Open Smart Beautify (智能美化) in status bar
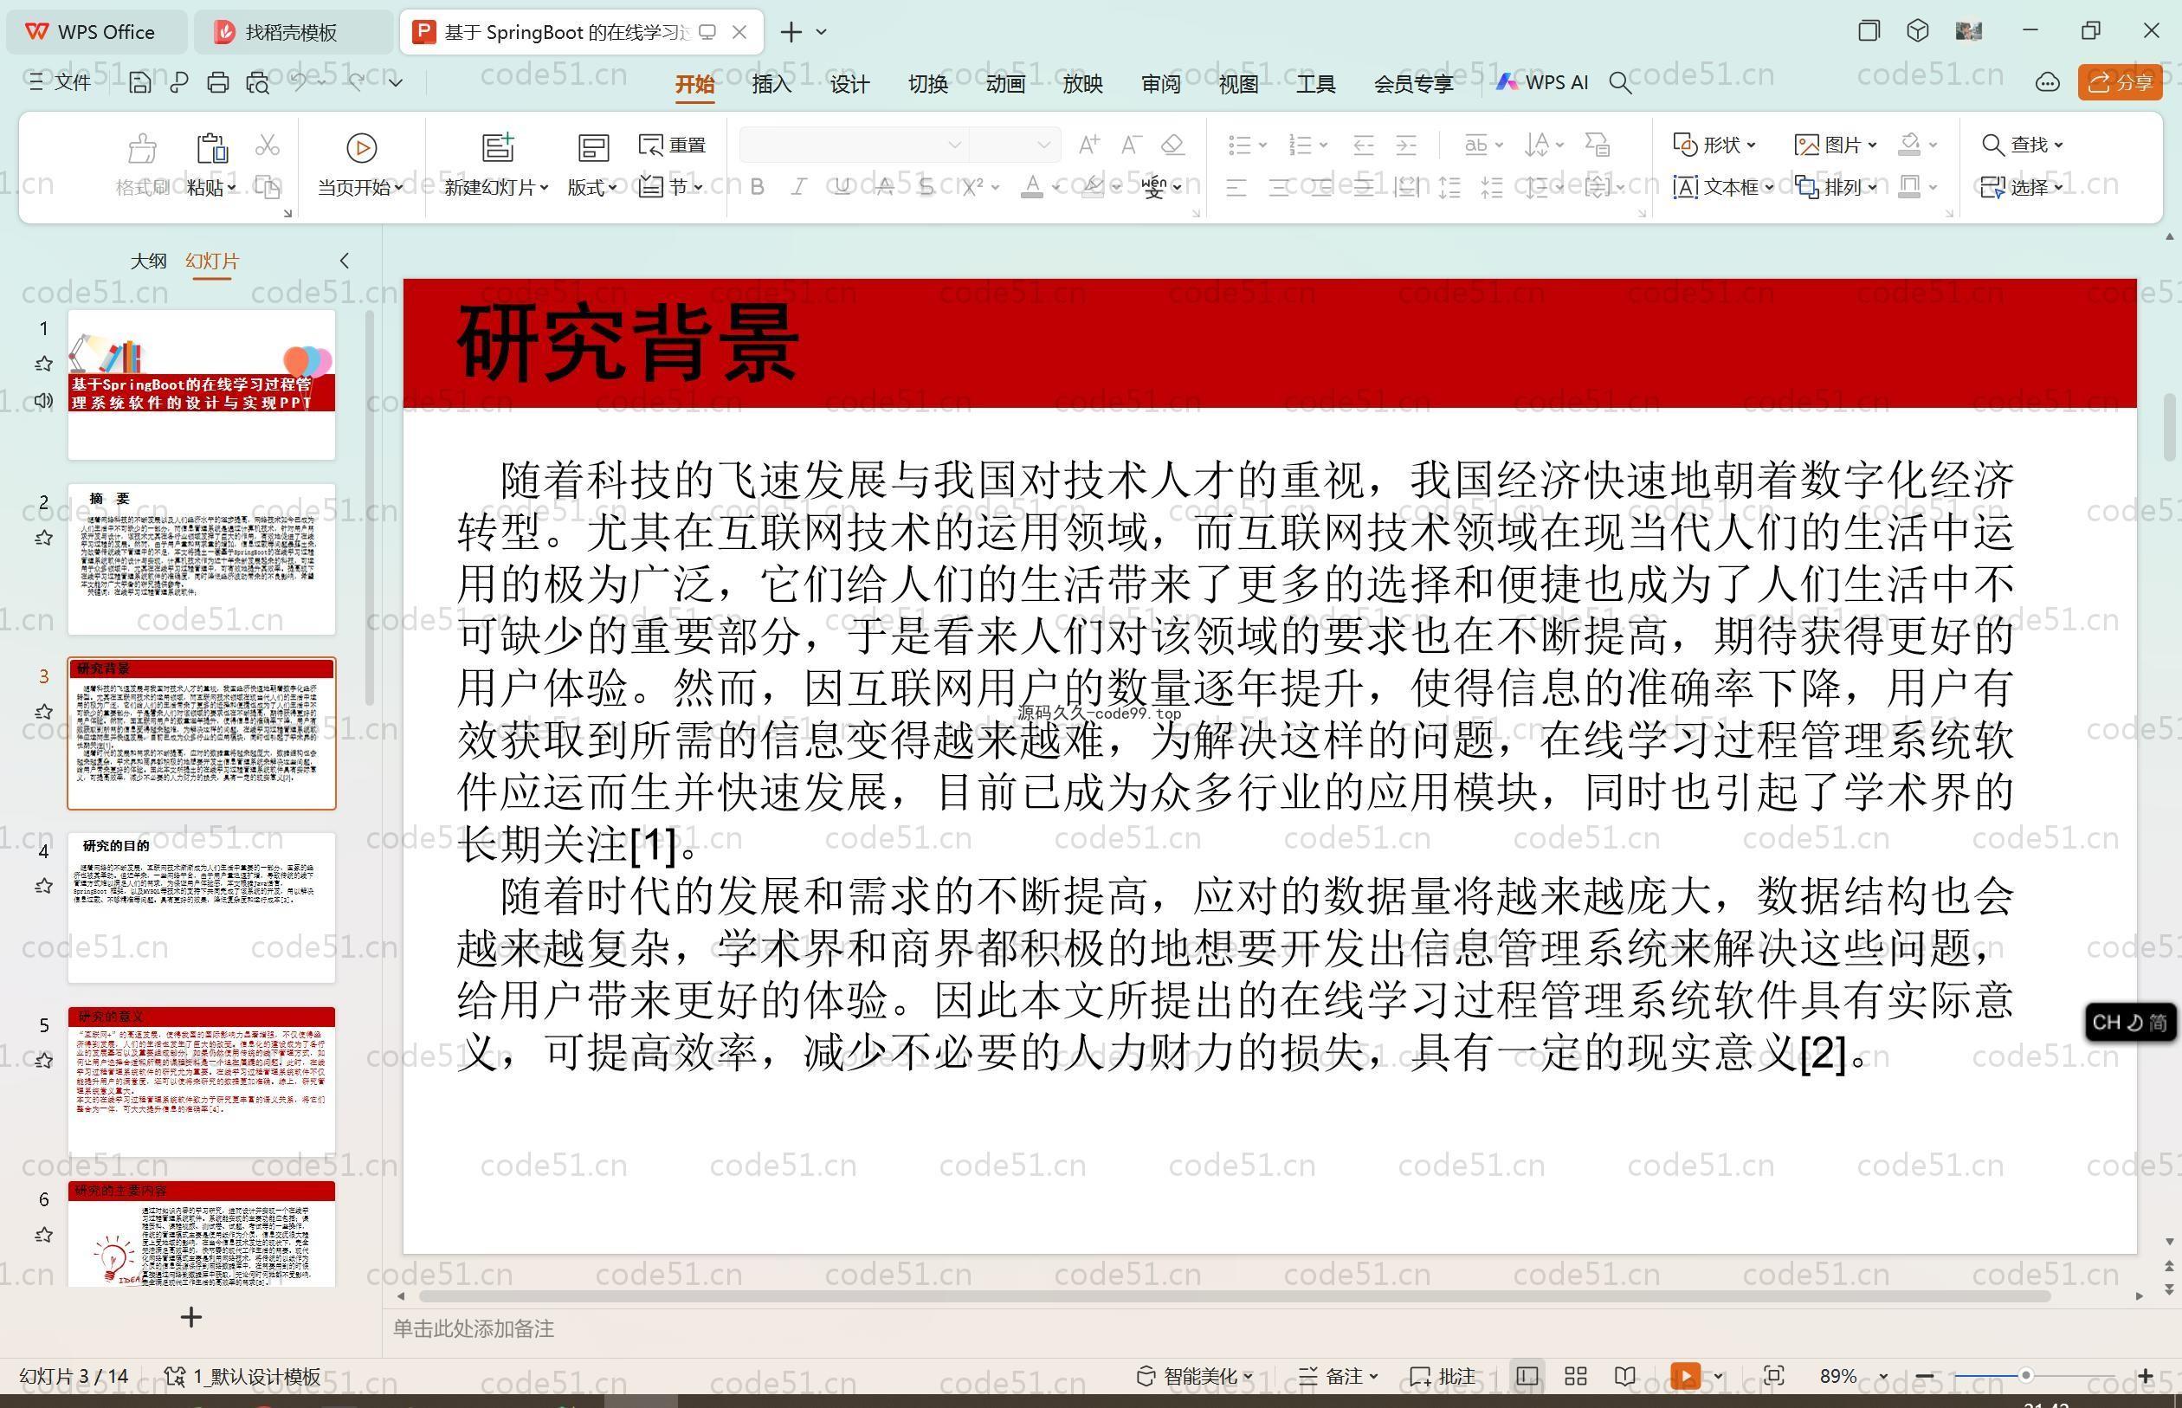Image resolution: width=2182 pixels, height=1408 pixels. (1194, 1376)
